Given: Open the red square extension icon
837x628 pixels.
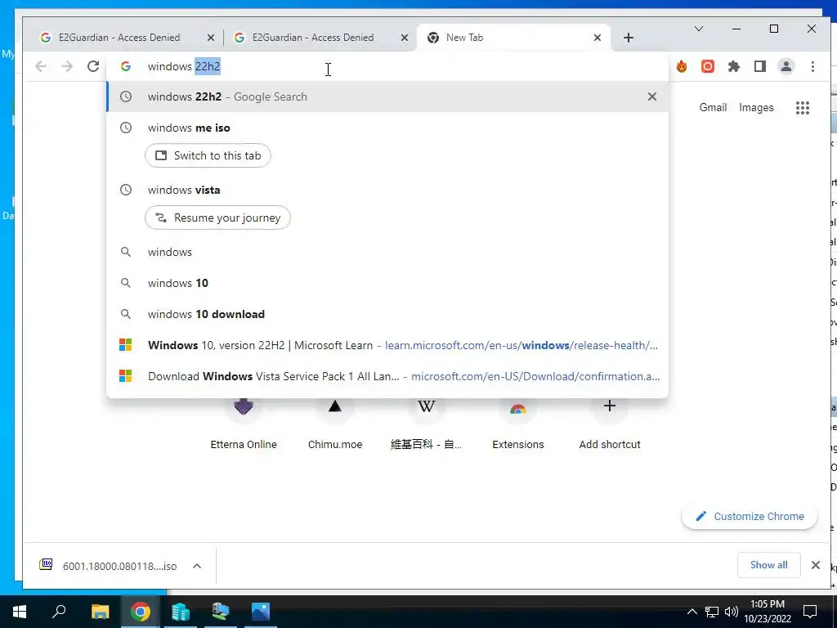Looking at the screenshot, I should [708, 66].
